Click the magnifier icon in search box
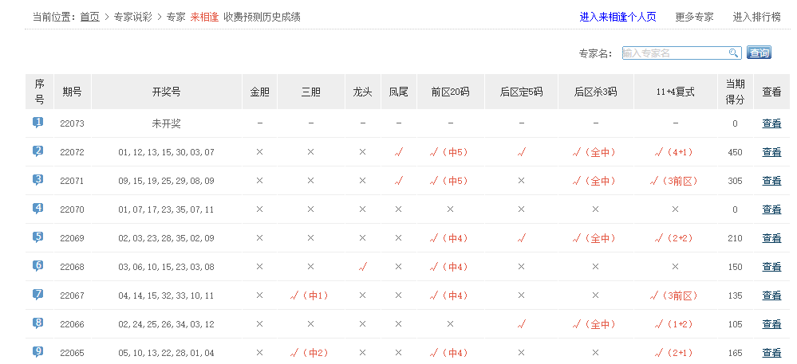The height and width of the screenshot is (364, 797). [x=733, y=53]
